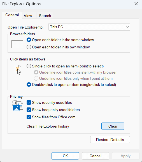Click the Restore Defaults button
The height and width of the screenshot is (162, 142).
pos(110,140)
